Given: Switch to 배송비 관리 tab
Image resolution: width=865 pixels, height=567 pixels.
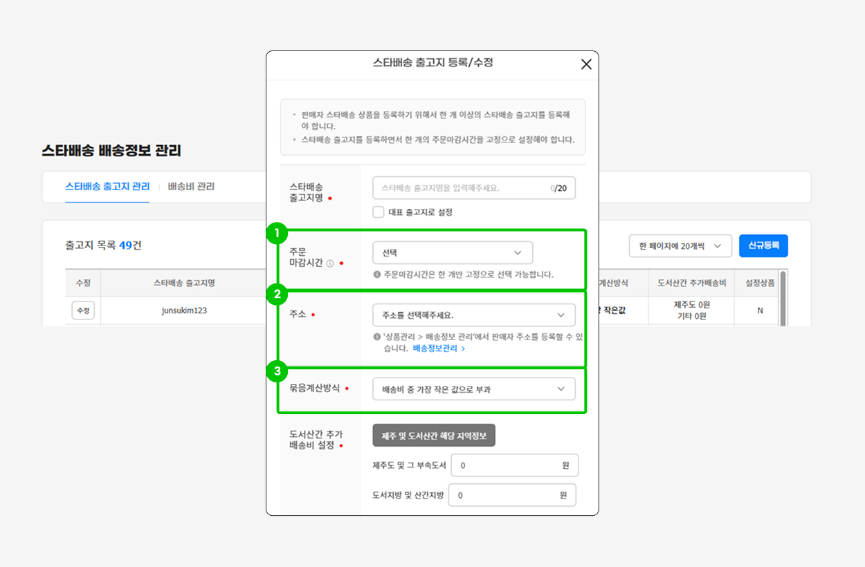Looking at the screenshot, I should [x=191, y=187].
